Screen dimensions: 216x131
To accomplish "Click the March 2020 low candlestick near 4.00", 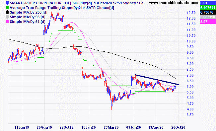I will click(x=112, y=105).
